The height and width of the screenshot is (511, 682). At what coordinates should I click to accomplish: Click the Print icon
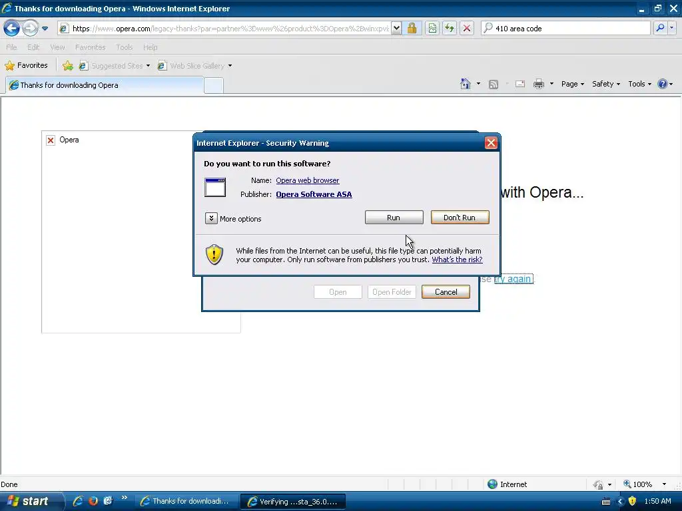pyautogui.click(x=538, y=84)
